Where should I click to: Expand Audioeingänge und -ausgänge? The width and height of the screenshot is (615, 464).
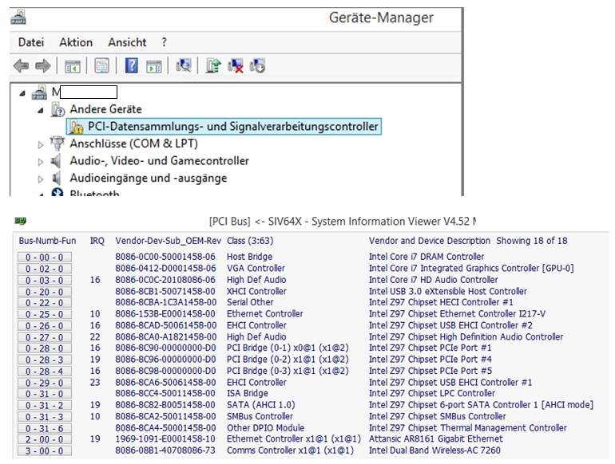click(41, 179)
